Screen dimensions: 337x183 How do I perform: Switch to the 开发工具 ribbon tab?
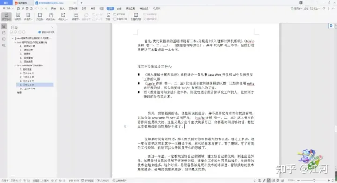click(131, 8)
